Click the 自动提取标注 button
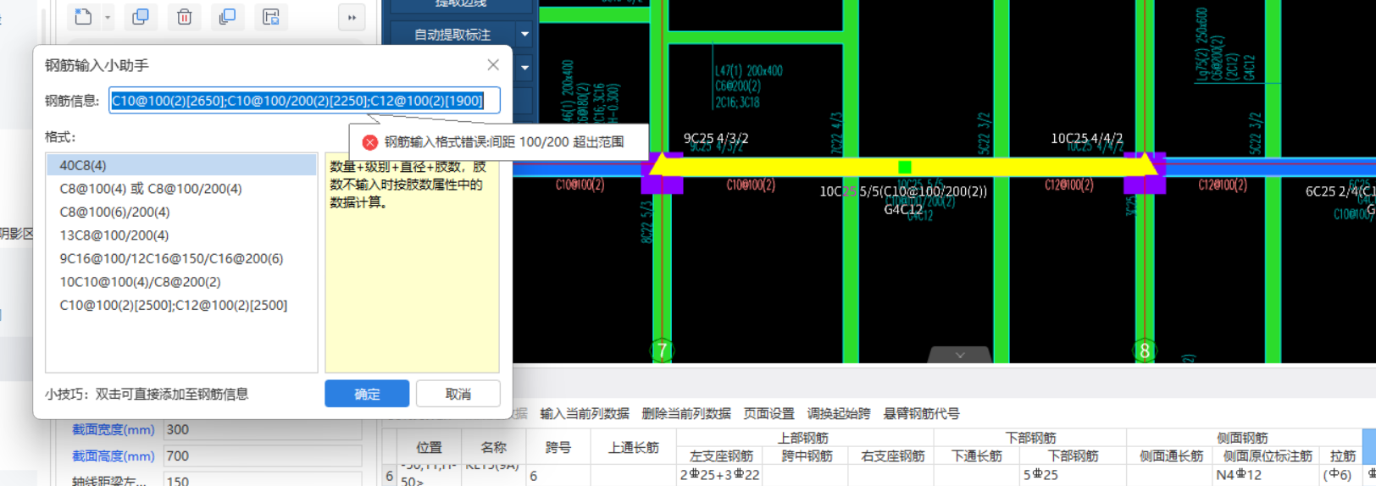The width and height of the screenshot is (1376, 486). pyautogui.click(x=452, y=35)
